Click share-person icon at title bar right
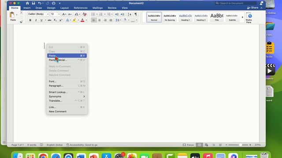Viewport: 282px width, 158px height. [x=261, y=3]
